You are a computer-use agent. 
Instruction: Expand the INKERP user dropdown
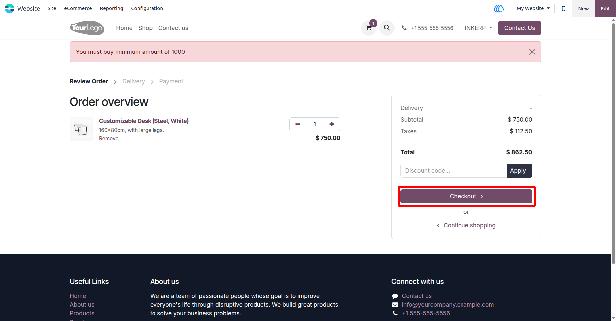pyautogui.click(x=478, y=28)
